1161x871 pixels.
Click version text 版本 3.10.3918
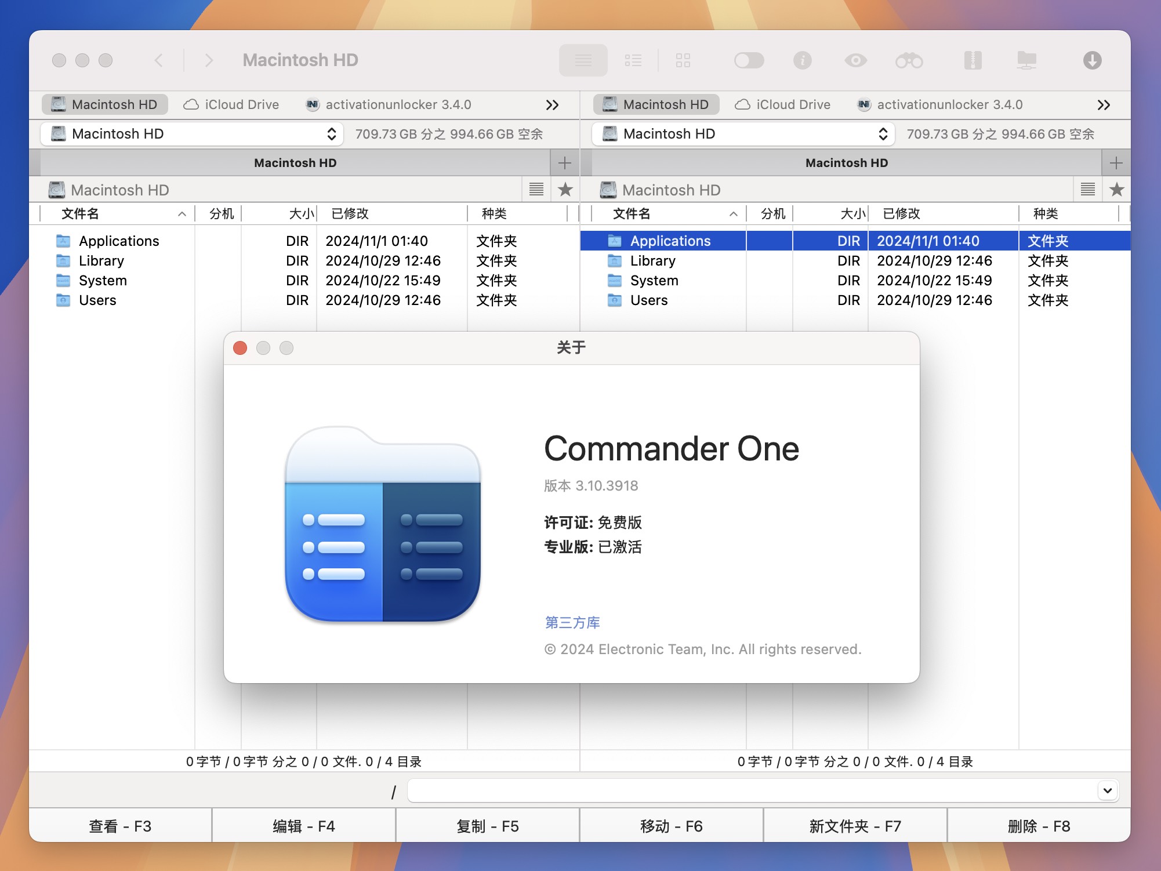(x=591, y=485)
